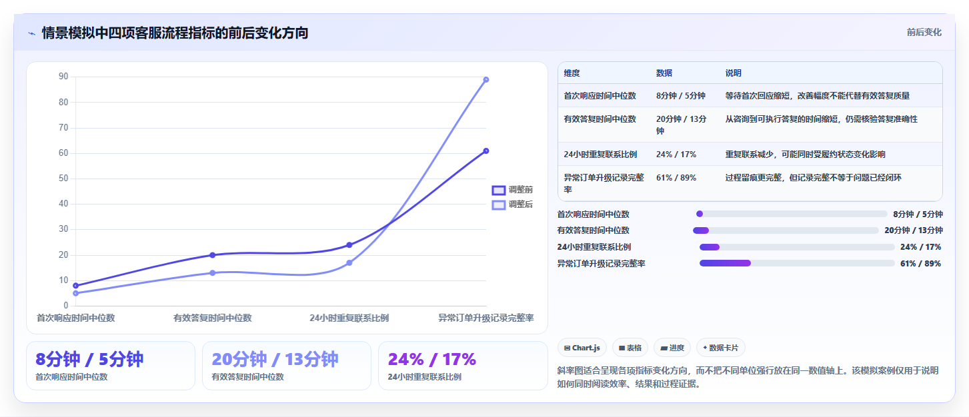
Task: Click x-axis label 24小时重复联系比例
Action: click(349, 318)
